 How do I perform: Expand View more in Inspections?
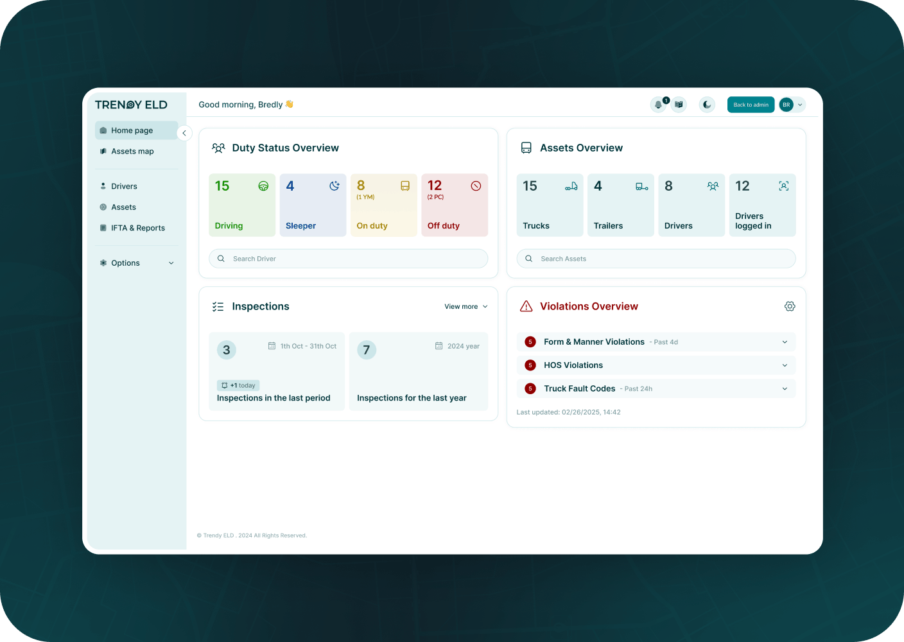(465, 307)
